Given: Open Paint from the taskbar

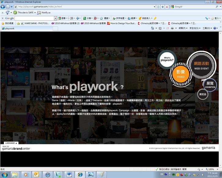Looking at the screenshot, I should point(102,175).
